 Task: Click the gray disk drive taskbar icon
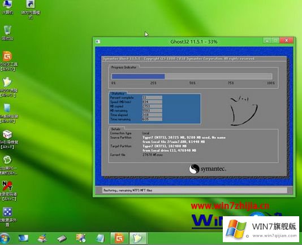[62, 239]
